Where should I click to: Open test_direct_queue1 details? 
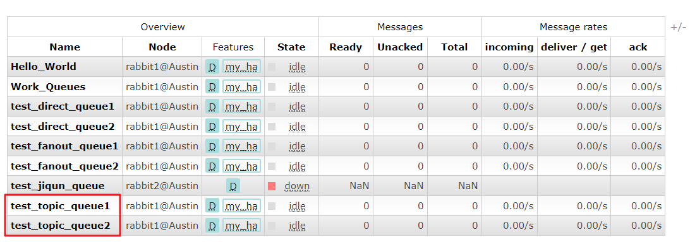click(63, 107)
